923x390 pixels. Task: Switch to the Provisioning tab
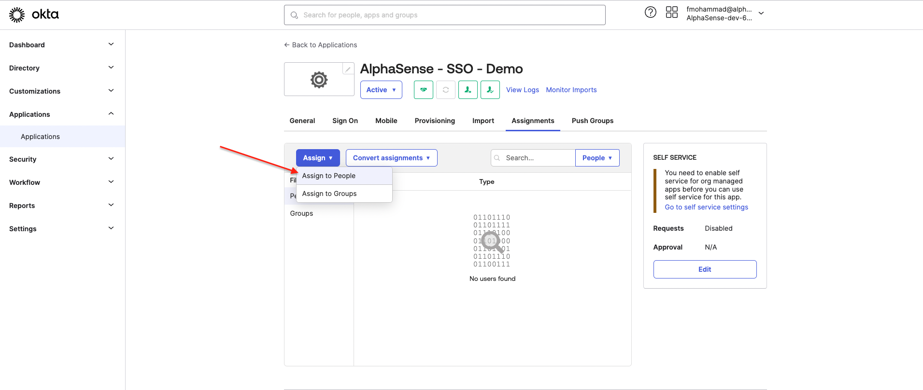pyautogui.click(x=435, y=121)
